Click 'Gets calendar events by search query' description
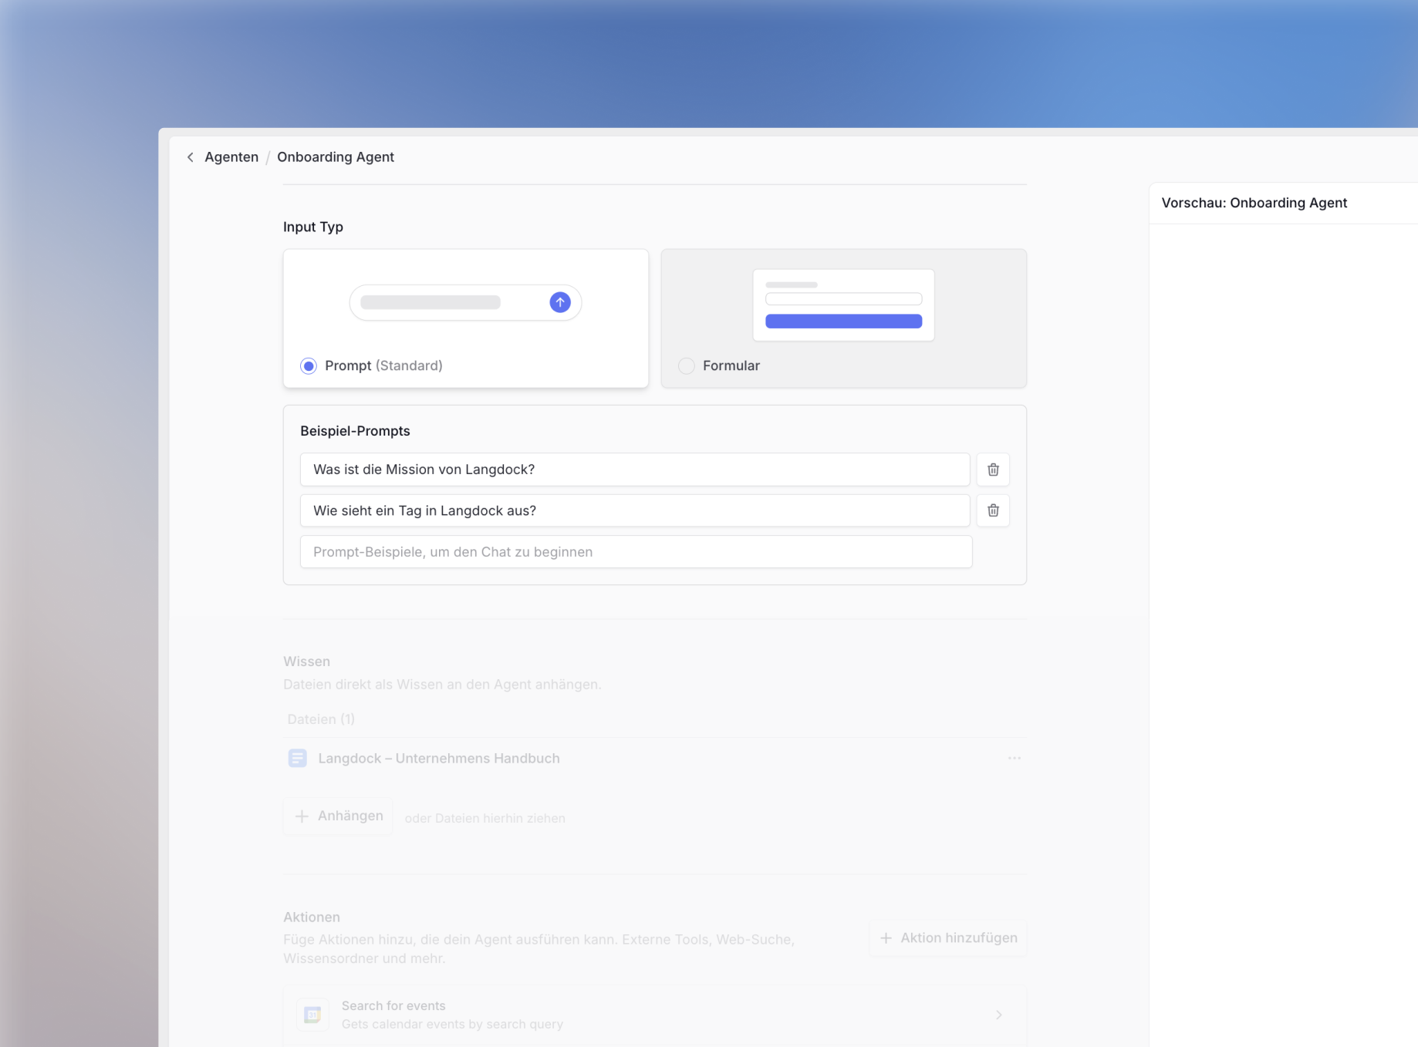Viewport: 1418px width, 1047px height. click(452, 1024)
